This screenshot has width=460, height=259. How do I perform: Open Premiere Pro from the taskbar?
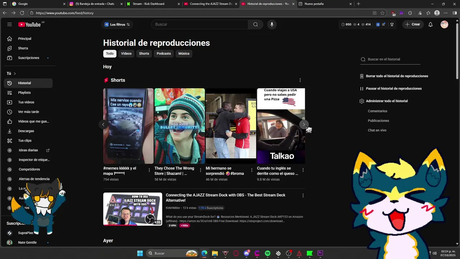[x=320, y=253]
